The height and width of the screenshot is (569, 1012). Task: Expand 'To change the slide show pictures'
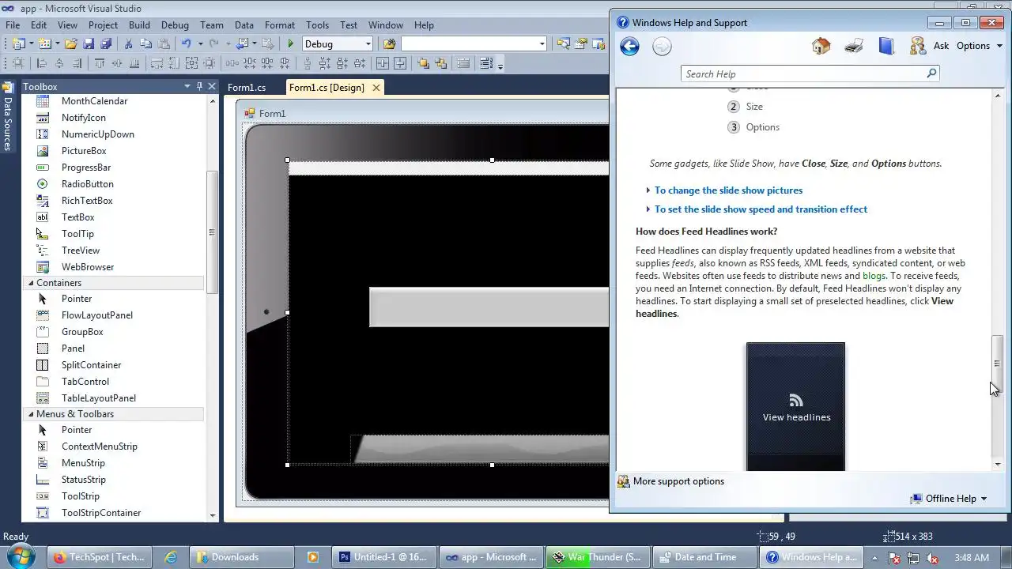pos(728,190)
